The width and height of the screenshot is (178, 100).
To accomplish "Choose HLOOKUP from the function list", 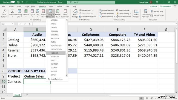I will click(x=56, y=53).
